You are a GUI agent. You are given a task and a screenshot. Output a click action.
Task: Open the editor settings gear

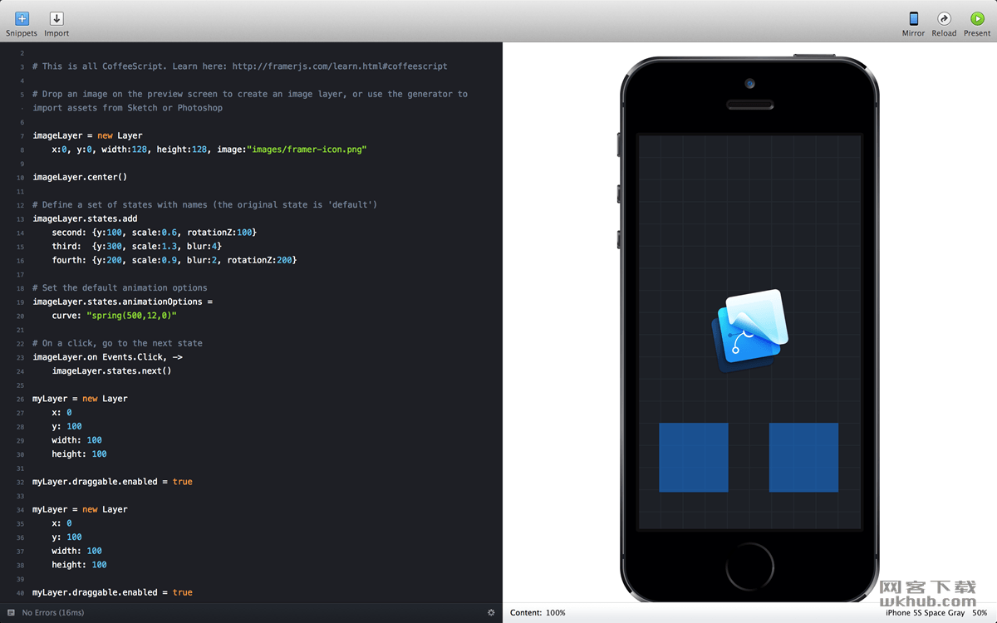(491, 613)
